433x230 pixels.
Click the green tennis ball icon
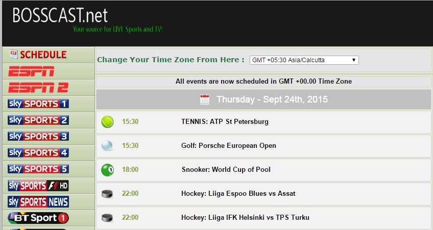click(x=107, y=121)
